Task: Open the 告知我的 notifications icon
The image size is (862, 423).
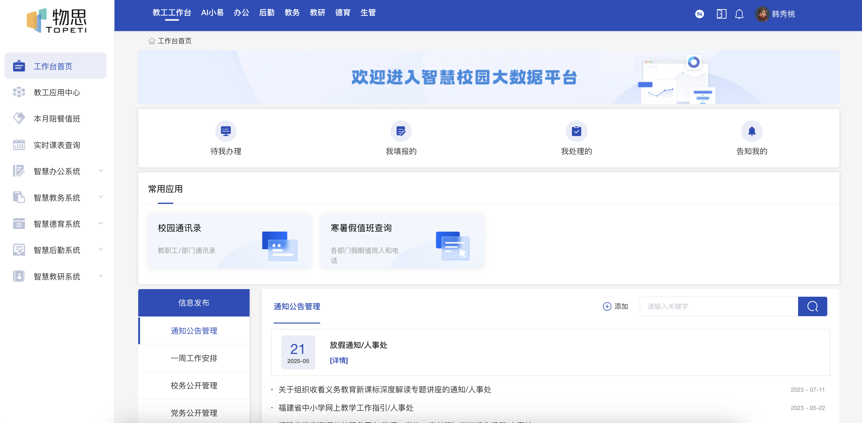Action: pos(752,131)
